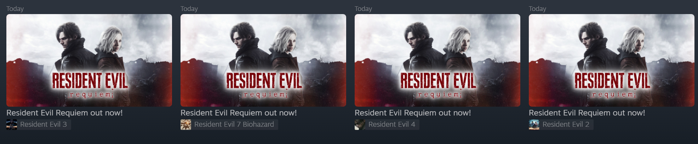The width and height of the screenshot is (698, 144).
Task: Click the Resident Evil 2 game icon
Action: point(534,125)
